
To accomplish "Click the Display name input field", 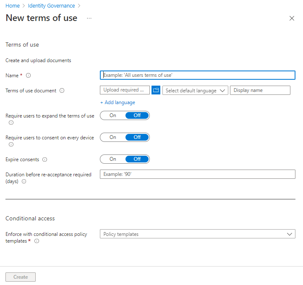I will pyautogui.click(x=260, y=90).
